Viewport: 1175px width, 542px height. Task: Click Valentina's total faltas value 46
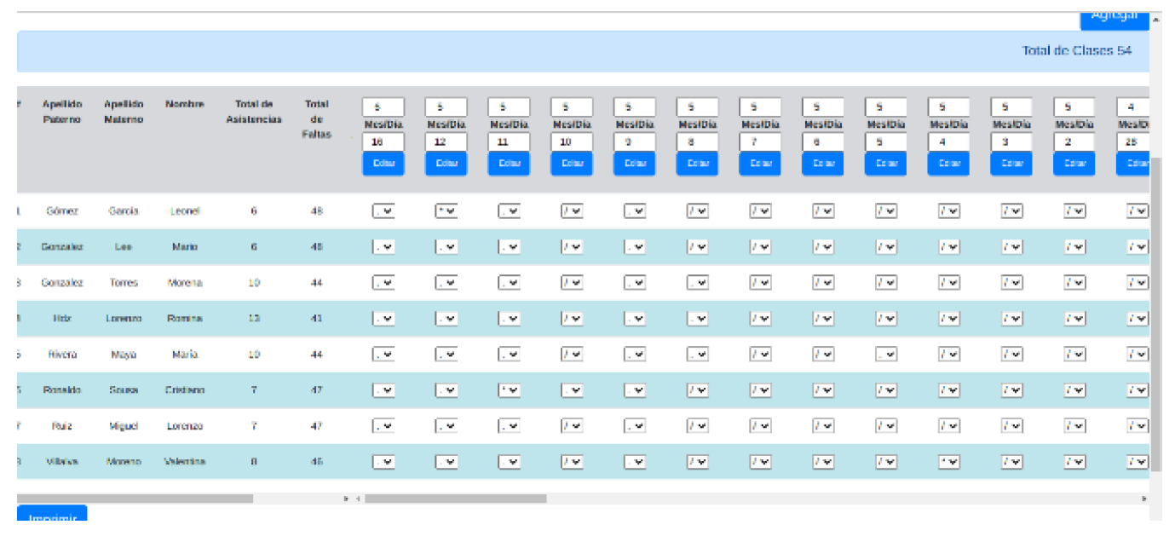[x=317, y=462]
